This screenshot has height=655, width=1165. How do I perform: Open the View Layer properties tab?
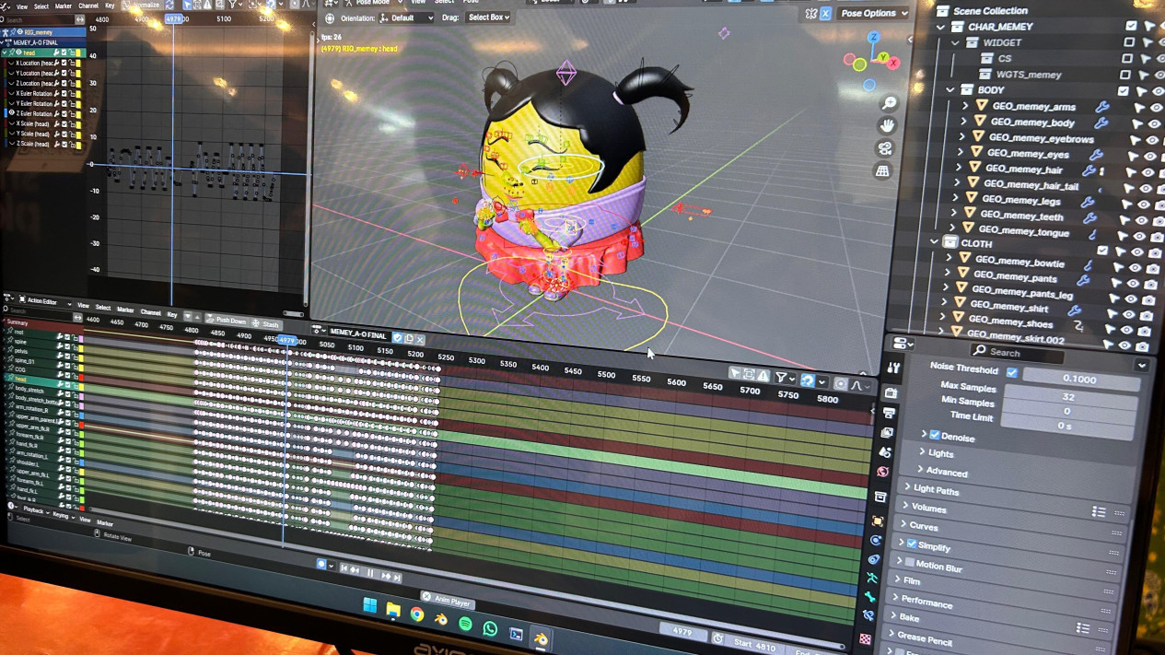coord(887,433)
